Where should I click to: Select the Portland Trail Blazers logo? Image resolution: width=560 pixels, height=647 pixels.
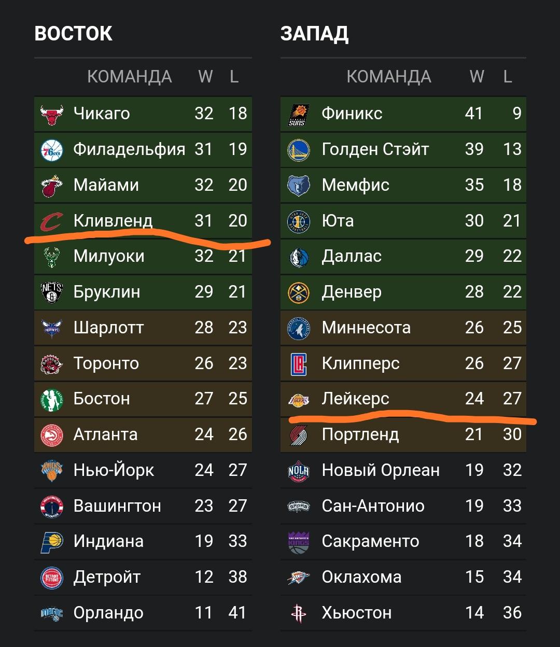pyautogui.click(x=299, y=435)
